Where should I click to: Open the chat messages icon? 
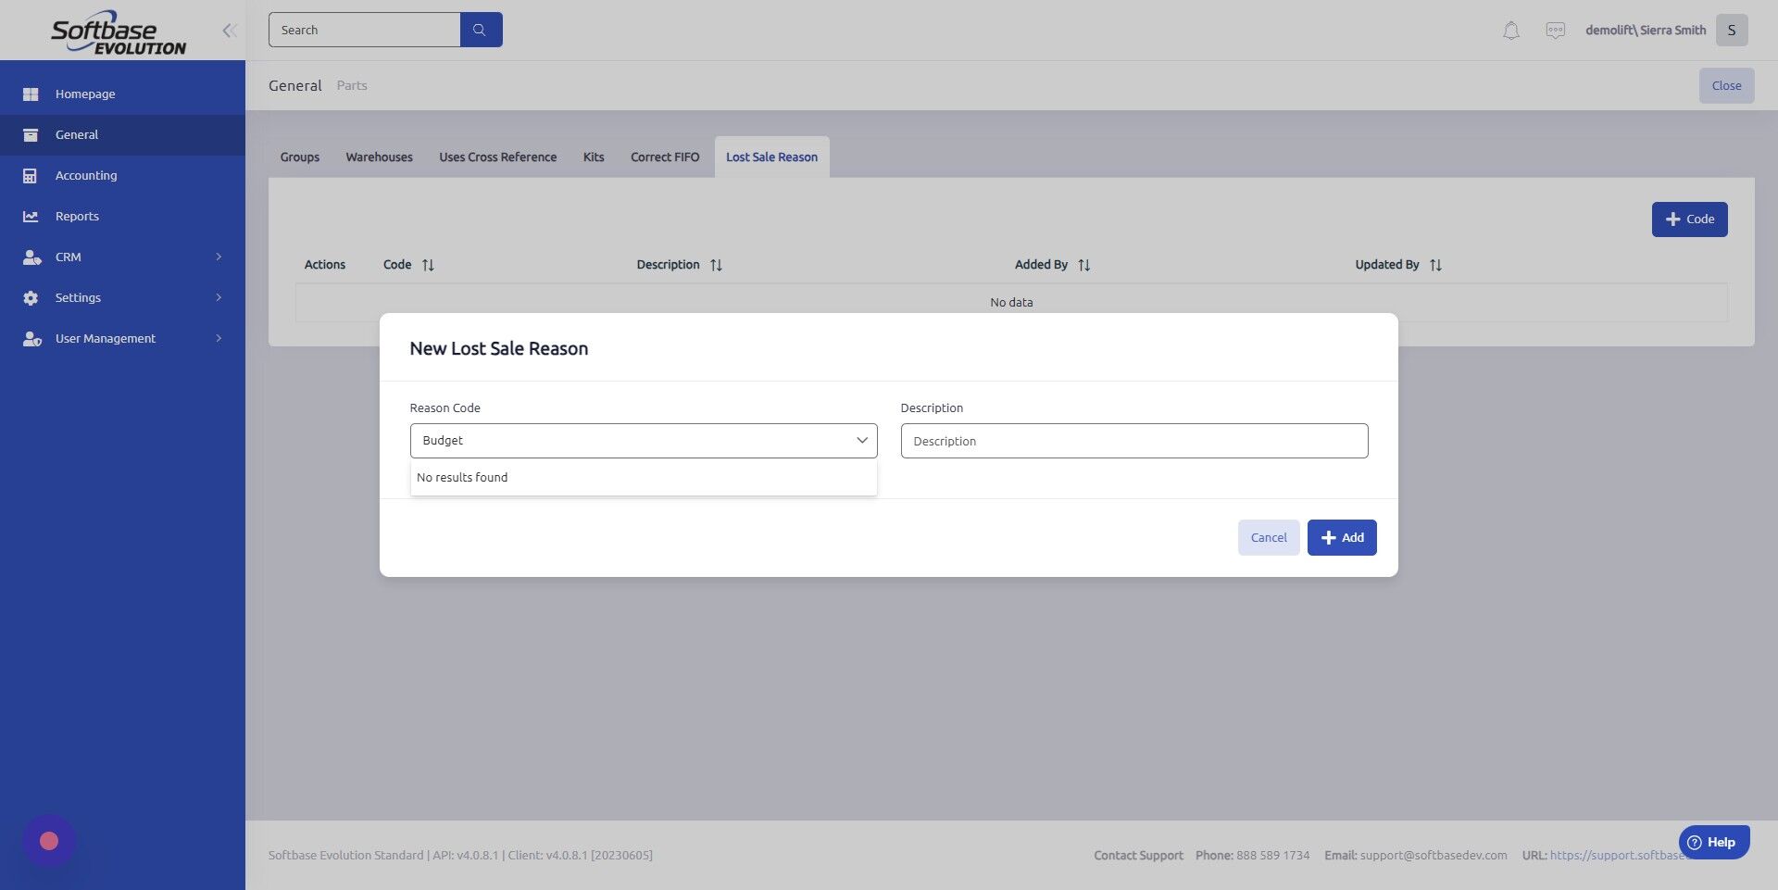(x=1555, y=31)
